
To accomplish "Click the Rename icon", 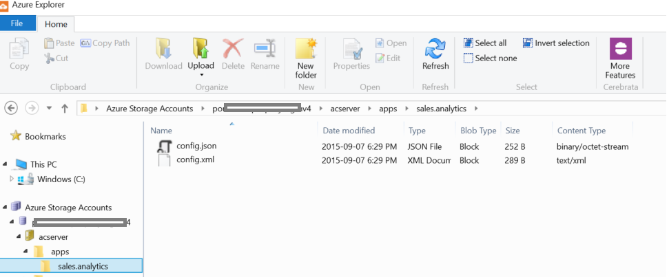I will (x=265, y=50).
